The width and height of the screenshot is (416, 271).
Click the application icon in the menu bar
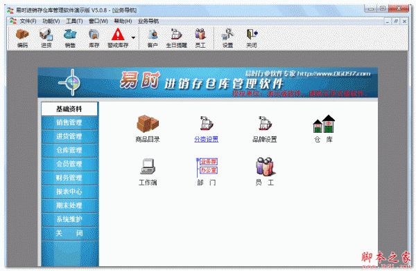click(x=13, y=21)
